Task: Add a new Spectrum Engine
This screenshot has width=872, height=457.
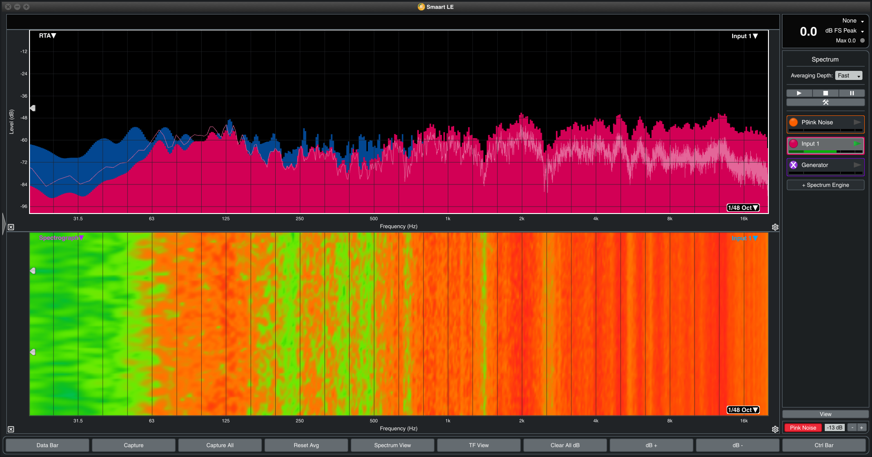Action: coord(825,185)
